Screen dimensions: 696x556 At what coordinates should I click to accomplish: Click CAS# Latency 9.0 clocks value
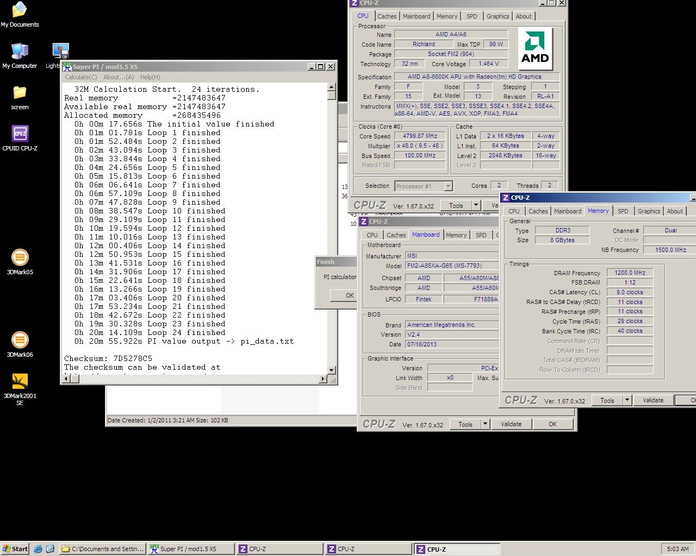click(x=630, y=292)
